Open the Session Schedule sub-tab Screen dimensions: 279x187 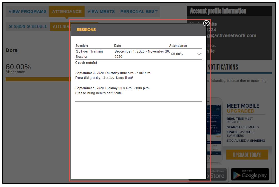coord(28,26)
